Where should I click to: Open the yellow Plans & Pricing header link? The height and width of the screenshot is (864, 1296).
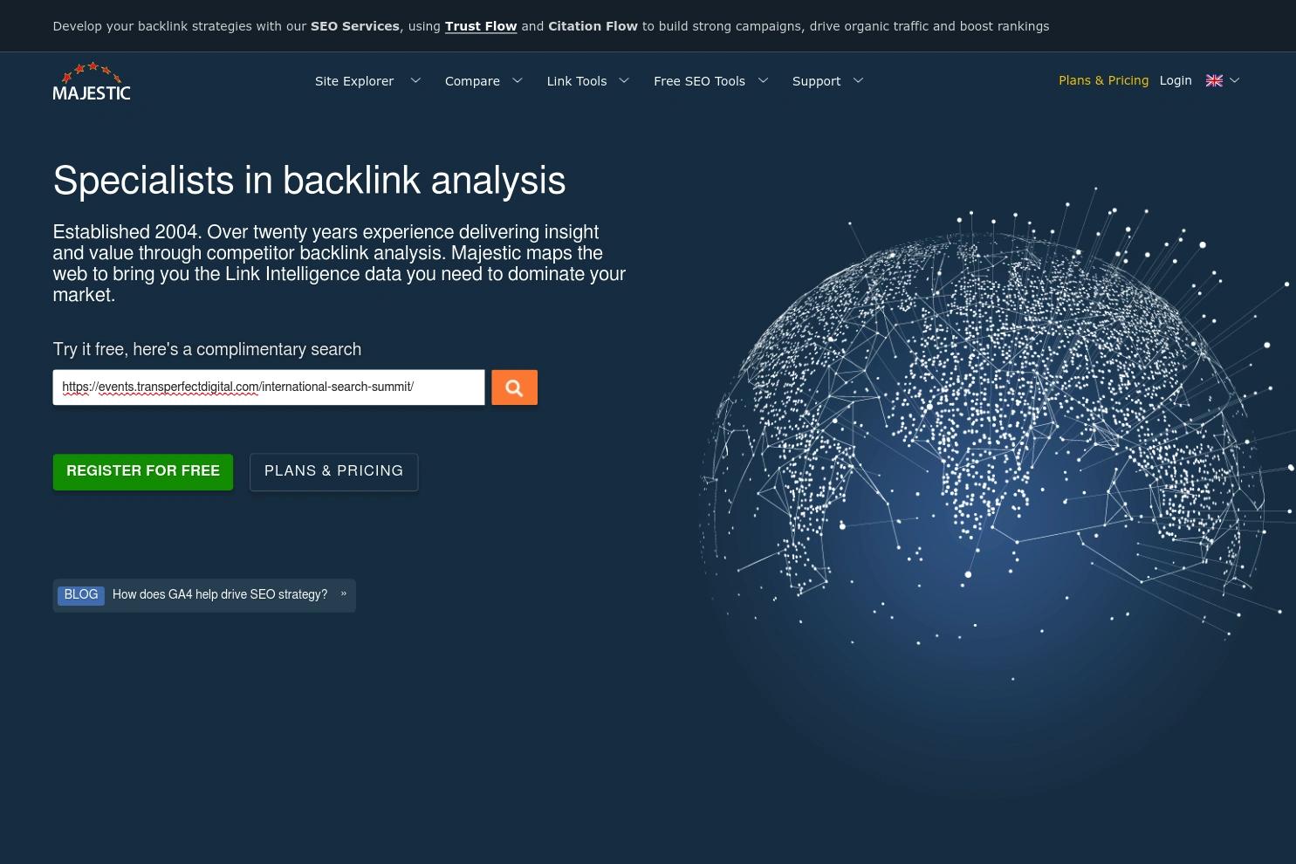[x=1103, y=80]
